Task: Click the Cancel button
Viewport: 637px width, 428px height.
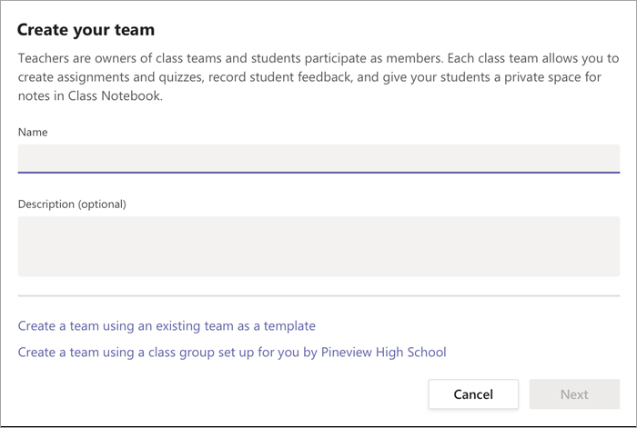Action: (473, 393)
